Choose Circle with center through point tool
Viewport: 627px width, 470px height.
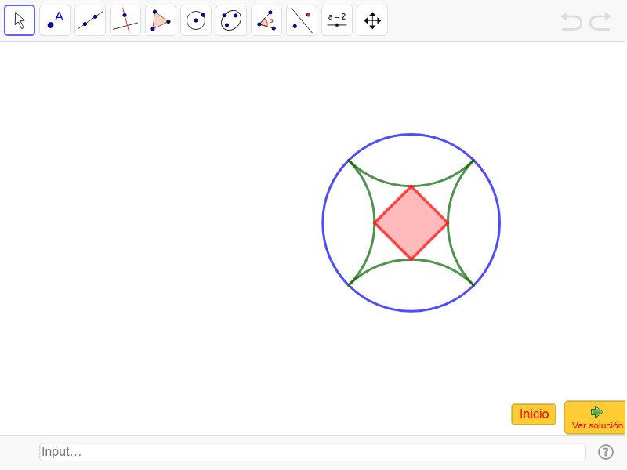[x=196, y=20]
